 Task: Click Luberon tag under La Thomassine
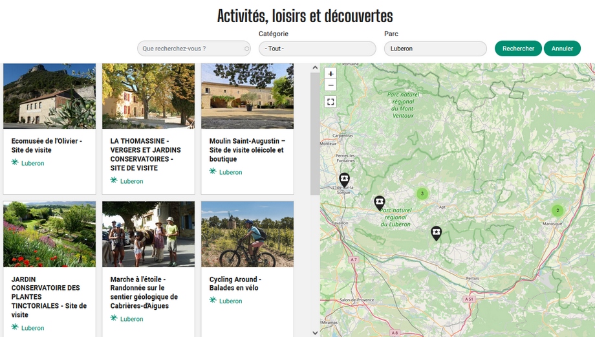pos(132,181)
